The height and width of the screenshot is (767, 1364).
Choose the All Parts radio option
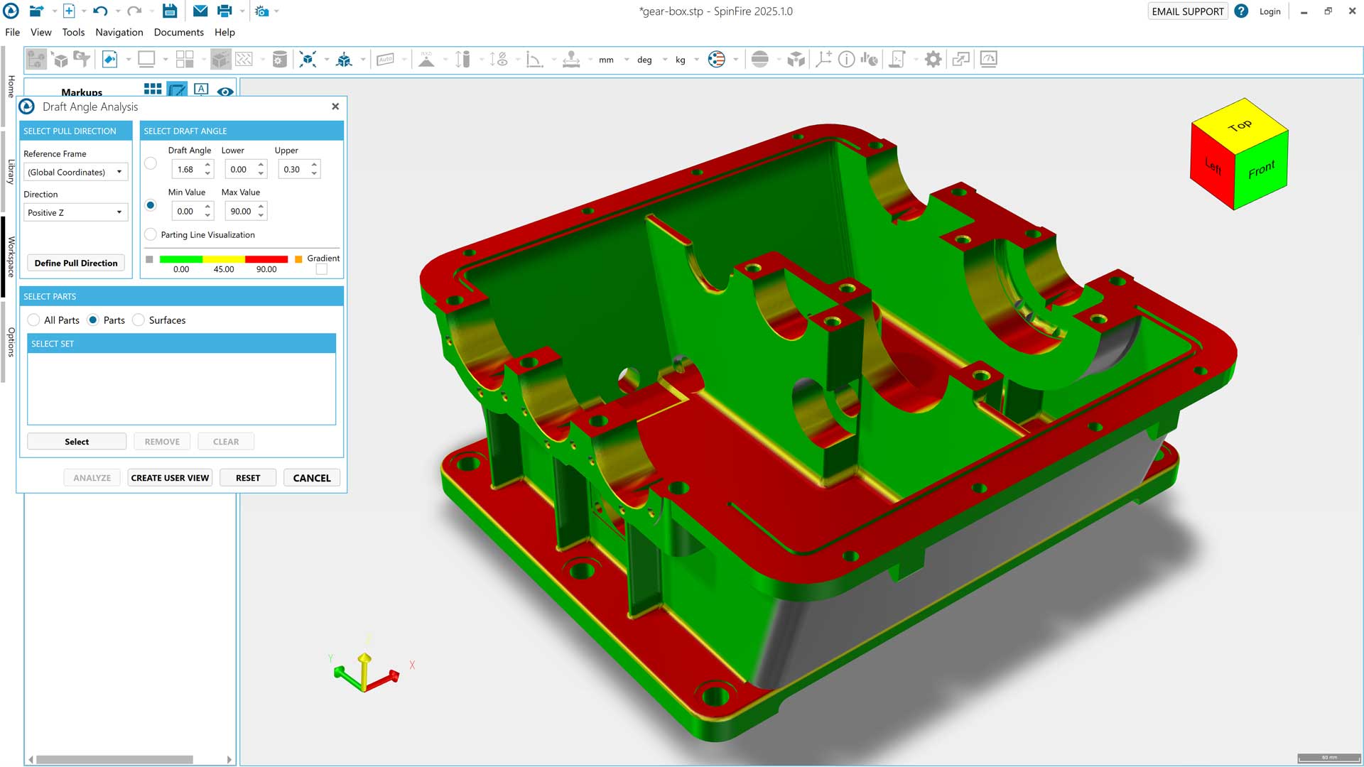point(33,320)
